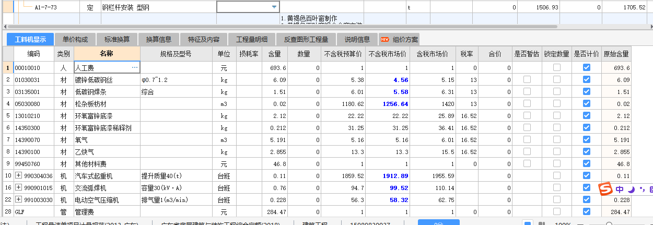The height and width of the screenshot is (225, 653).
Task: Uncheck 是否计价 for 人工费
Action: click(x=586, y=68)
